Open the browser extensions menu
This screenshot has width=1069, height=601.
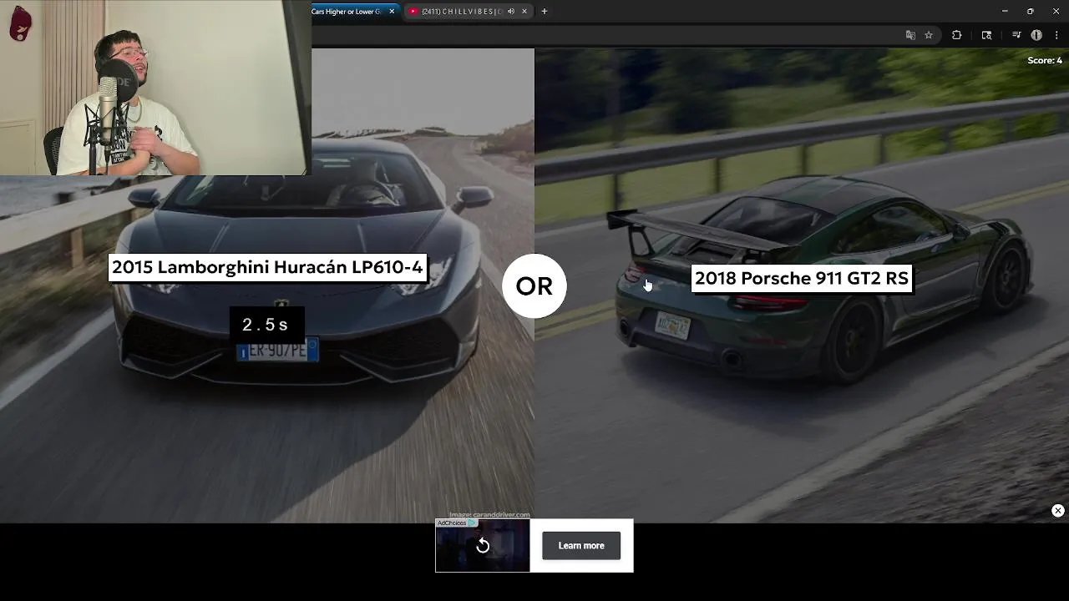(957, 35)
